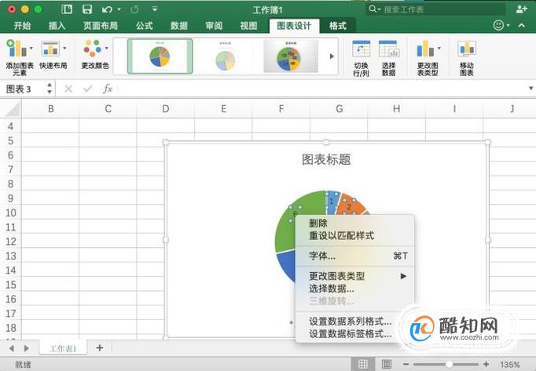Viewport: 536px width, 371px height.
Task: Select the third gray-background pie style thumbnail
Action: point(291,56)
